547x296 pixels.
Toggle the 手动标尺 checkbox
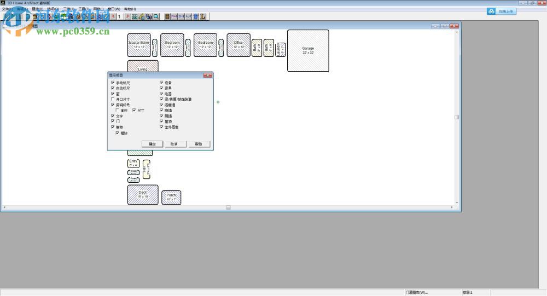113,83
